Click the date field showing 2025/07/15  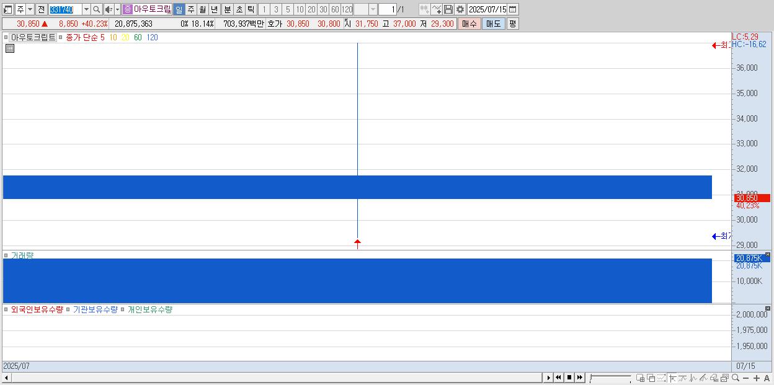(487, 9)
